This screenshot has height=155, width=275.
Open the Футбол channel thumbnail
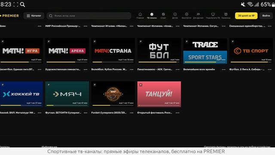click(159, 51)
